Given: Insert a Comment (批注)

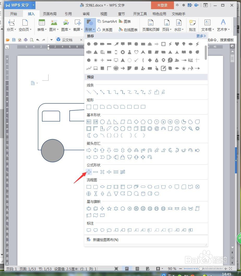Looking at the screenshot, I should click(x=192, y=25).
